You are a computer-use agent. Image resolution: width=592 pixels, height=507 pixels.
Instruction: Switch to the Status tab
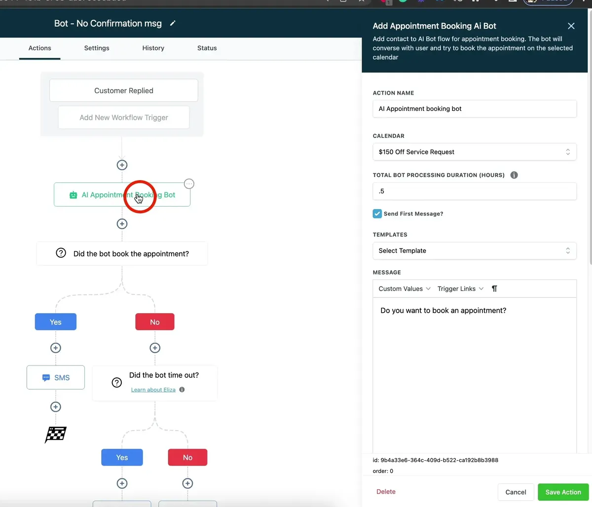(x=207, y=48)
